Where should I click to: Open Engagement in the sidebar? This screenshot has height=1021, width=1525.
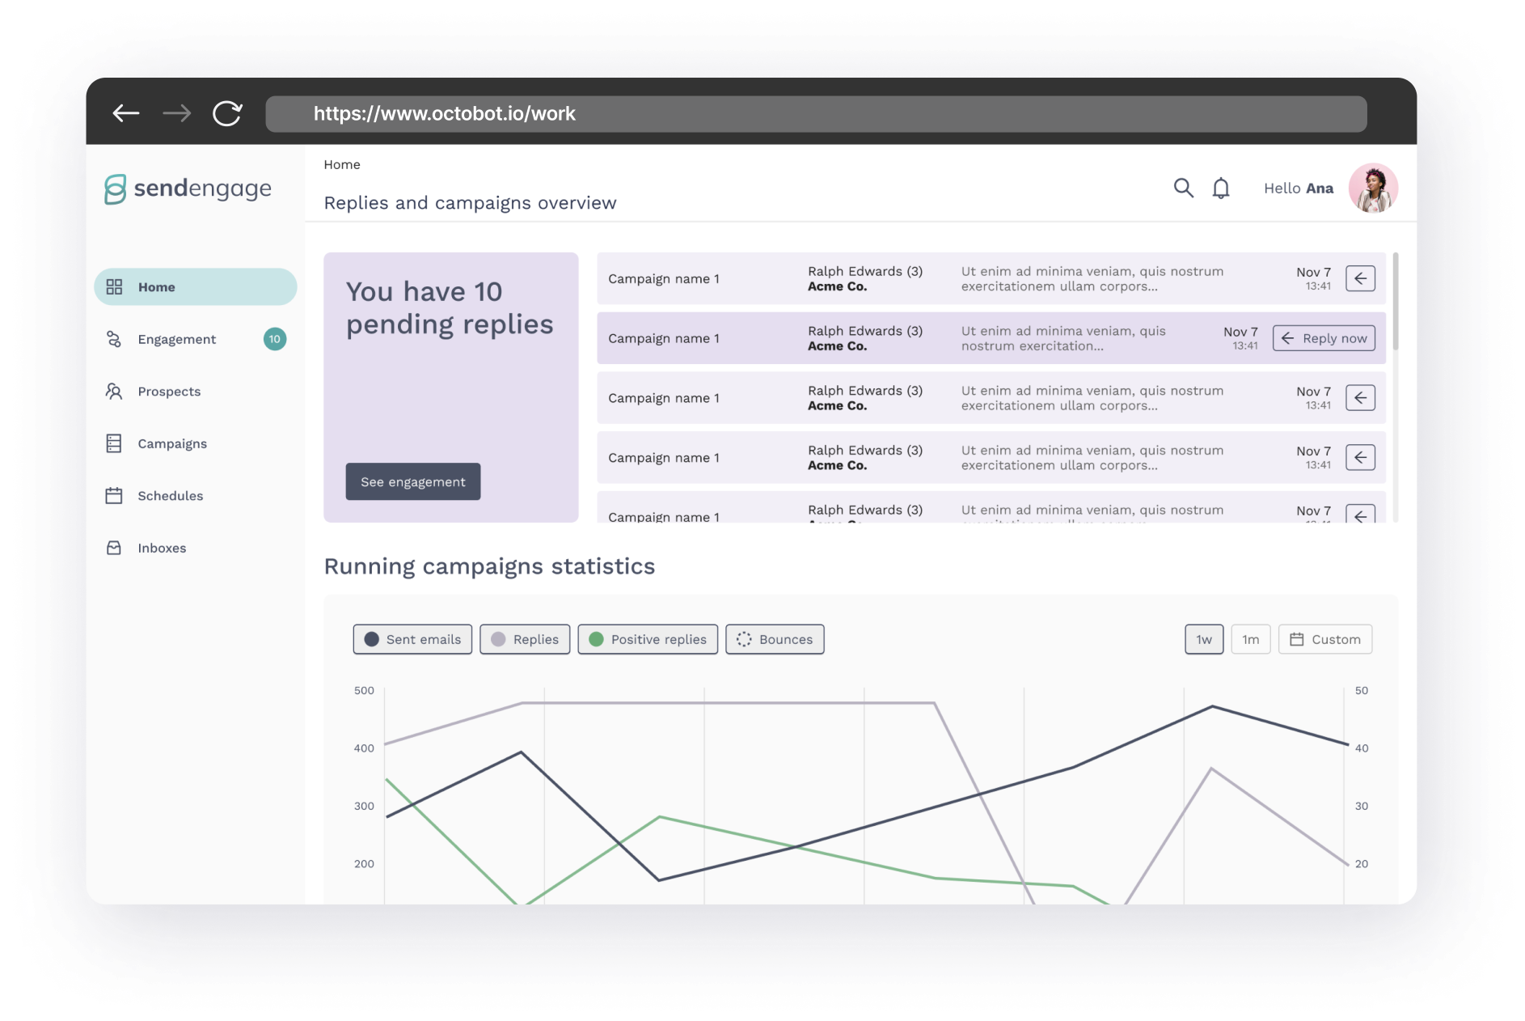(x=196, y=339)
